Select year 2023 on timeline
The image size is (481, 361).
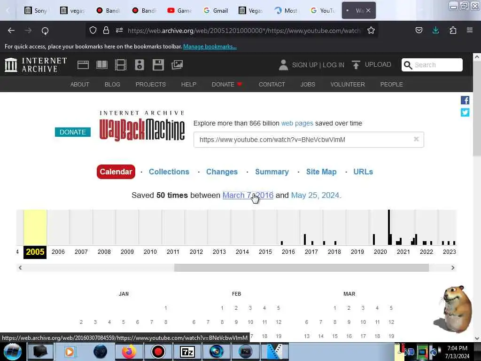pos(450,252)
